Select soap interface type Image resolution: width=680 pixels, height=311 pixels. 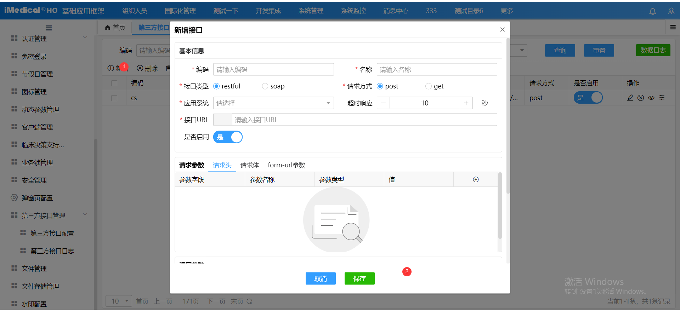pyautogui.click(x=265, y=86)
